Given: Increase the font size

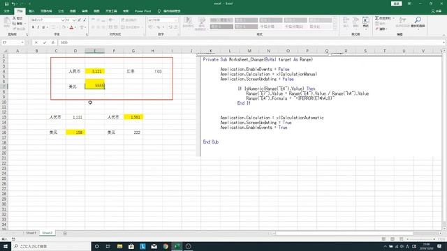Looking at the screenshot, I should [79, 20].
